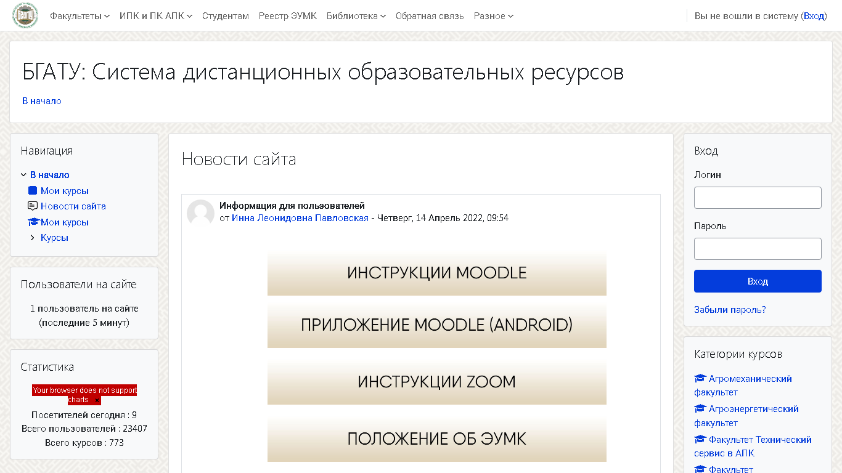Expand the Курсы tree node
Viewport: 842px width, 473px height.
(33, 238)
